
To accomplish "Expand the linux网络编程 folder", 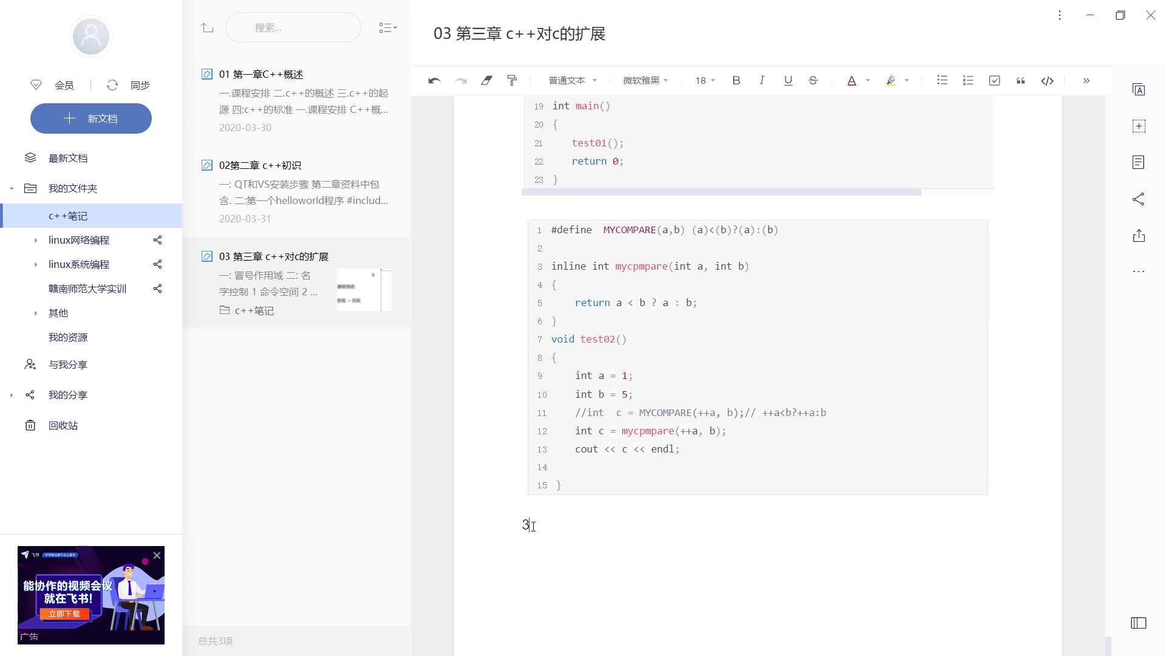I will click(x=36, y=240).
